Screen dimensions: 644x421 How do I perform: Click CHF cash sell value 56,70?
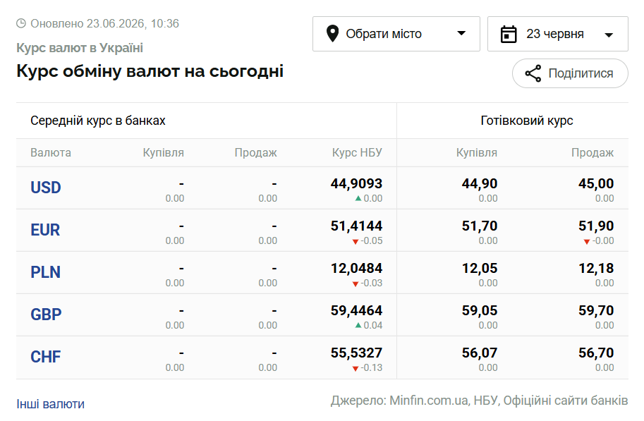tap(596, 353)
